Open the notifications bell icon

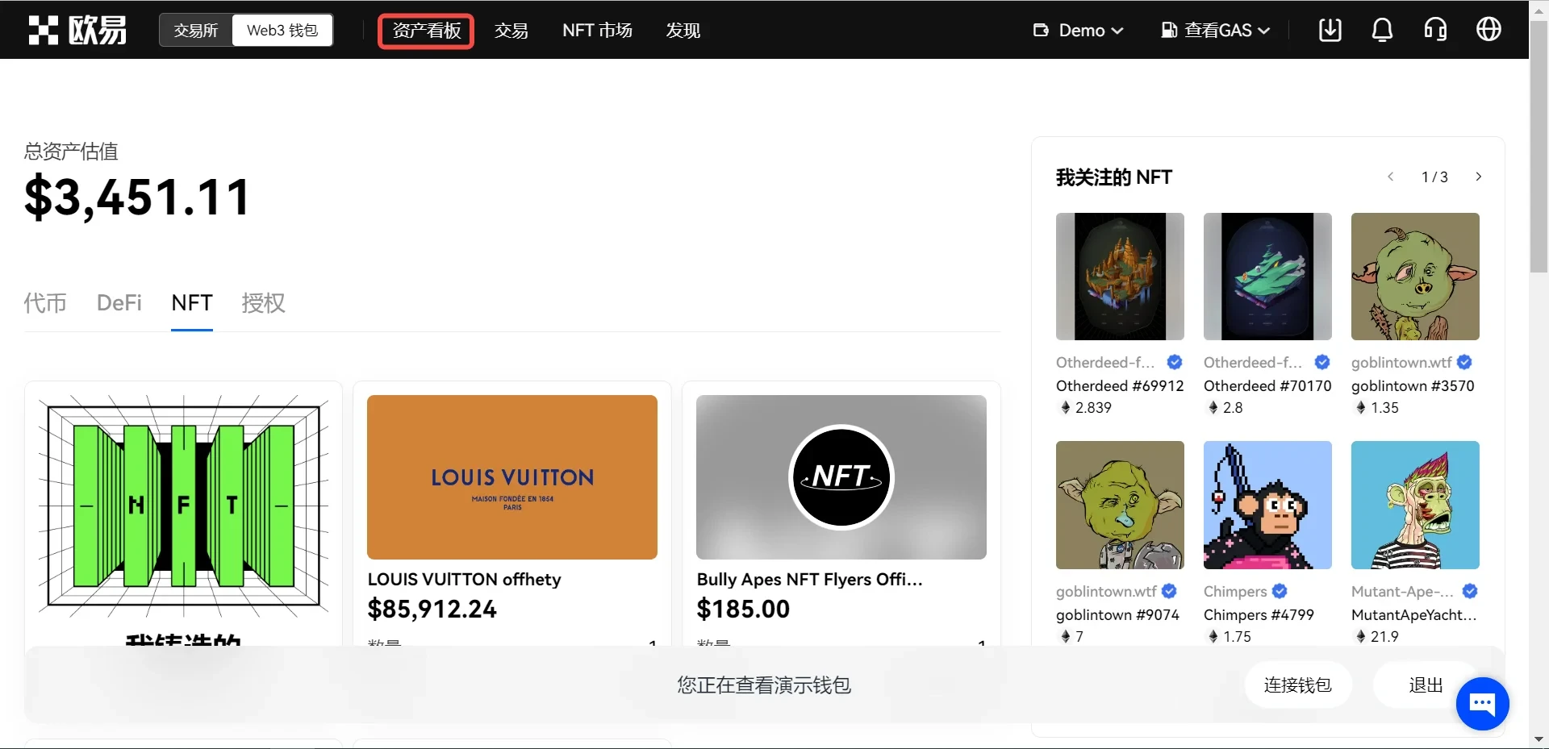(x=1382, y=30)
